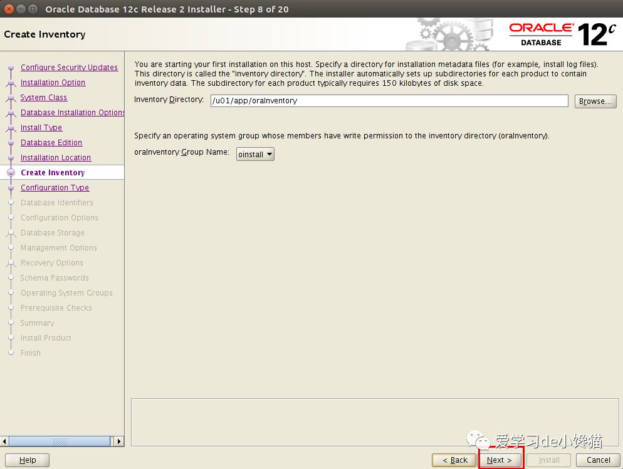The height and width of the screenshot is (469, 623).
Task: Click the disabled Install button
Action: point(548,460)
